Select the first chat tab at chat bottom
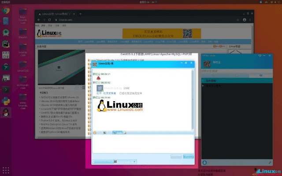Viewport: 282px width, 176px height. tap(103, 161)
